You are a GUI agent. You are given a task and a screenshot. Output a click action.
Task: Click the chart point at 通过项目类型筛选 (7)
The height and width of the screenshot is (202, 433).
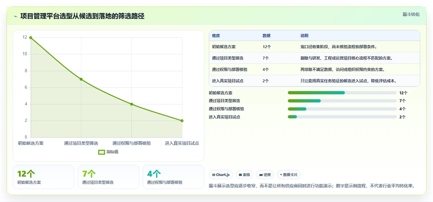pos(81,79)
